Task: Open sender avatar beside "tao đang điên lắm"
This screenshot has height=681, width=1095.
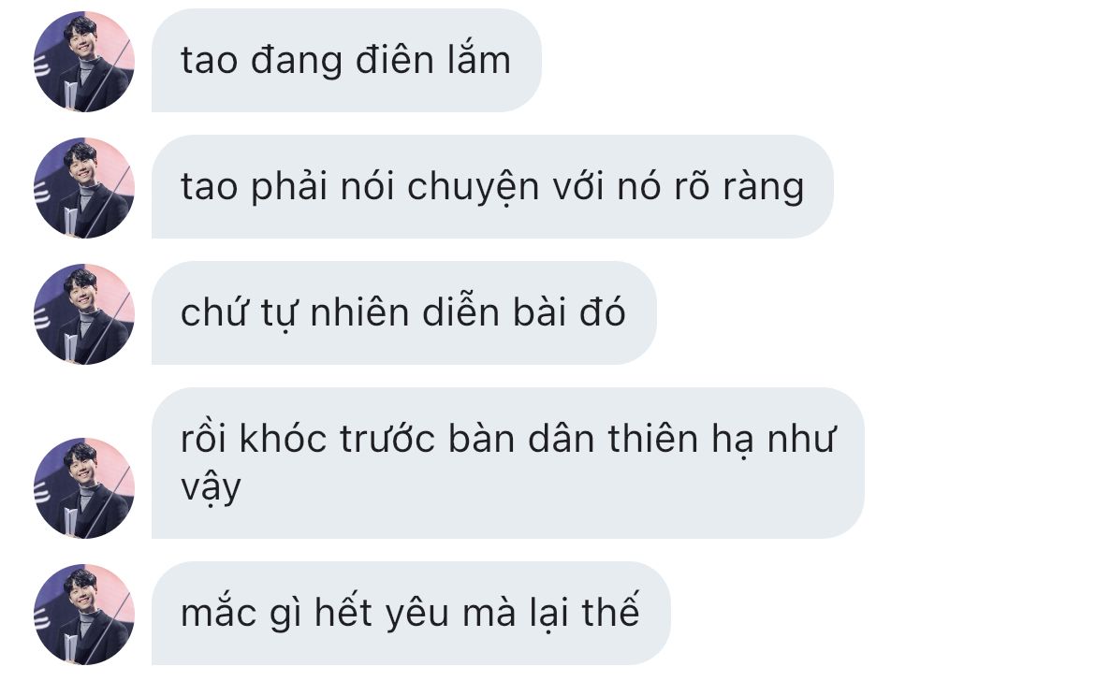Action: (84, 62)
